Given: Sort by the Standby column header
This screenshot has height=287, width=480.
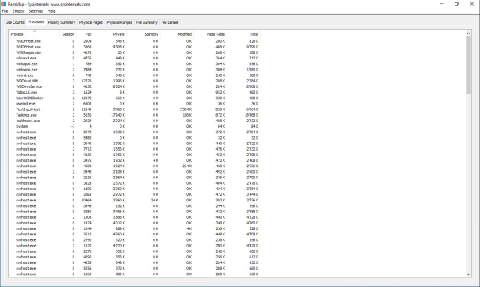Looking at the screenshot, I should click(143, 34).
